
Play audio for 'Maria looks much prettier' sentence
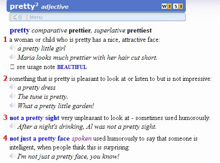tap(12, 57)
